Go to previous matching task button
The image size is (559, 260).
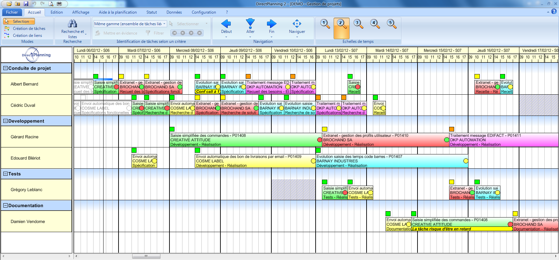coord(182,33)
